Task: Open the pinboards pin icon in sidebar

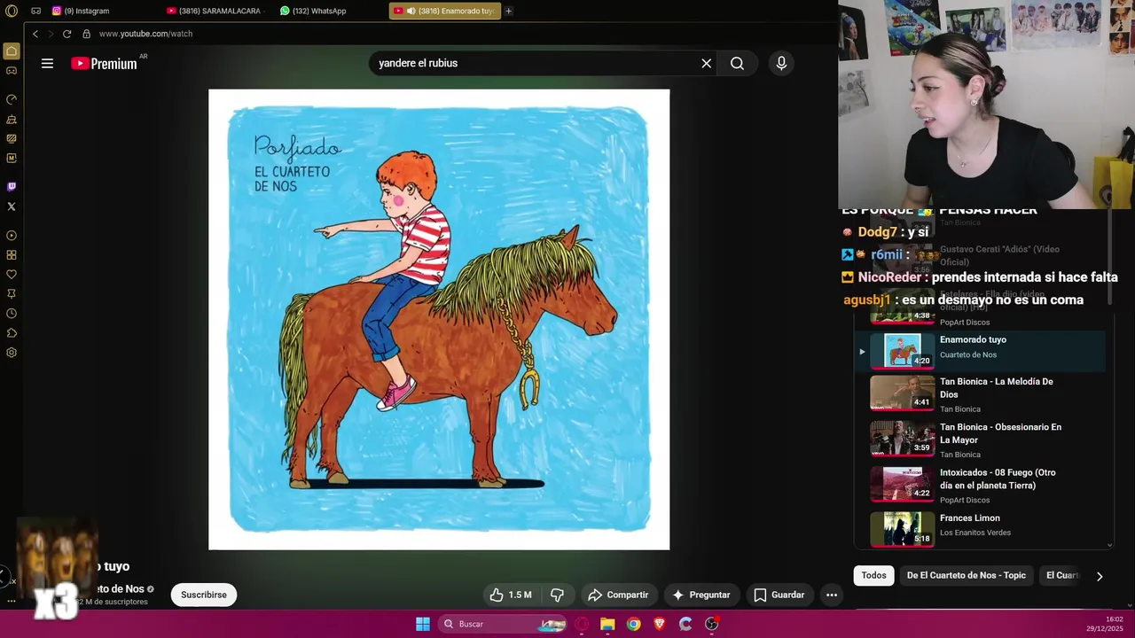Action: point(12,294)
